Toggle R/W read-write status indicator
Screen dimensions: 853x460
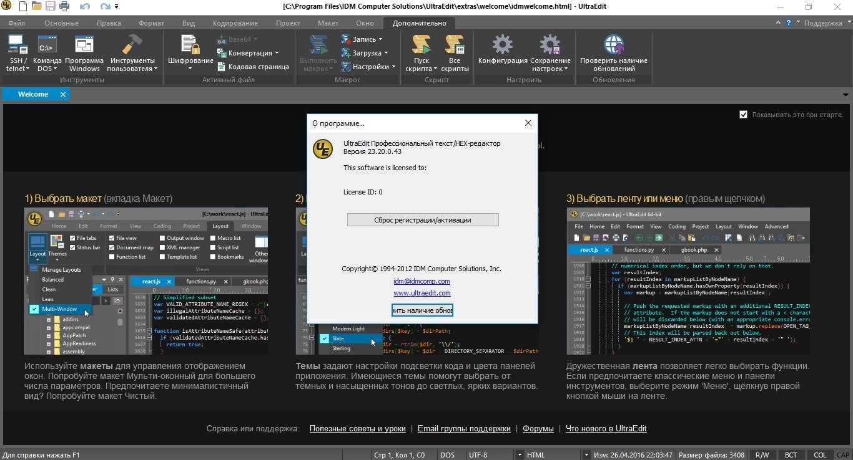click(762, 455)
